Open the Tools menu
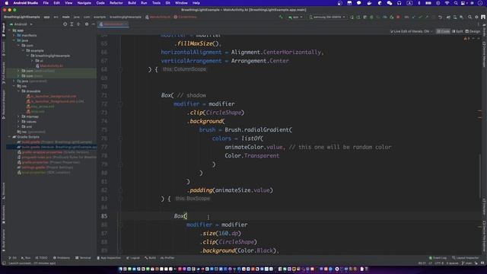The height and width of the screenshot is (274, 487). (x=156, y=3)
